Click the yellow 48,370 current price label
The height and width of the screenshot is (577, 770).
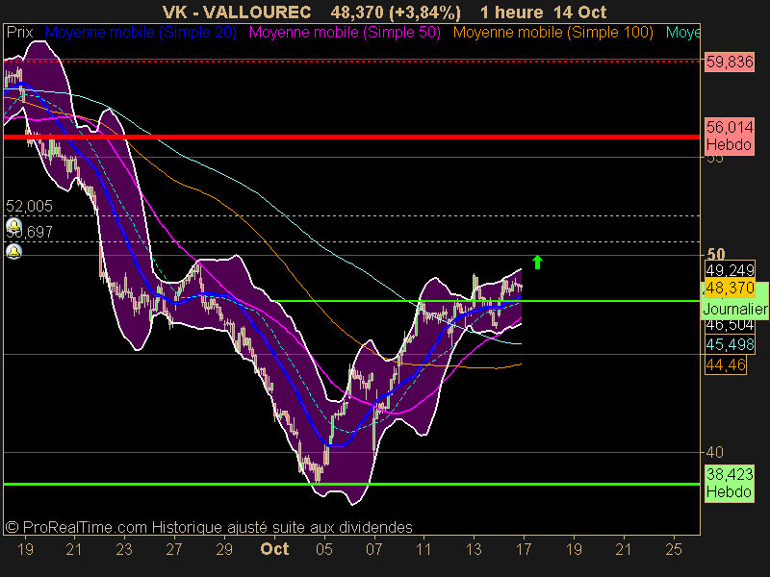click(x=730, y=288)
